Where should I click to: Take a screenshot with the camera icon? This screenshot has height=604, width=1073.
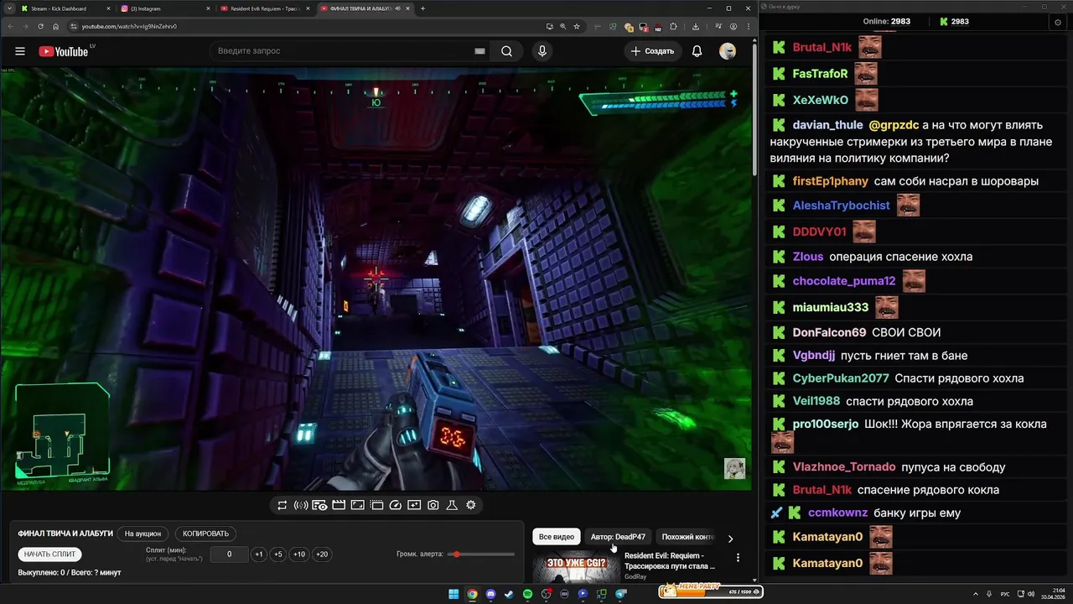(433, 505)
